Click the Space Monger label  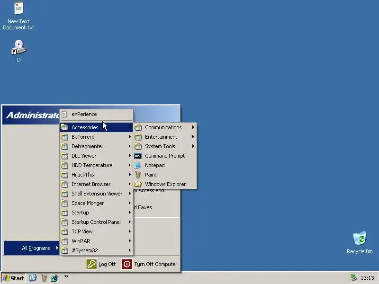[x=88, y=203]
